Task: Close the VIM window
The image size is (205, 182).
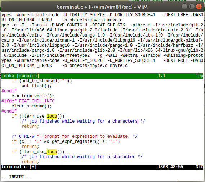Action: [x=199, y=7]
